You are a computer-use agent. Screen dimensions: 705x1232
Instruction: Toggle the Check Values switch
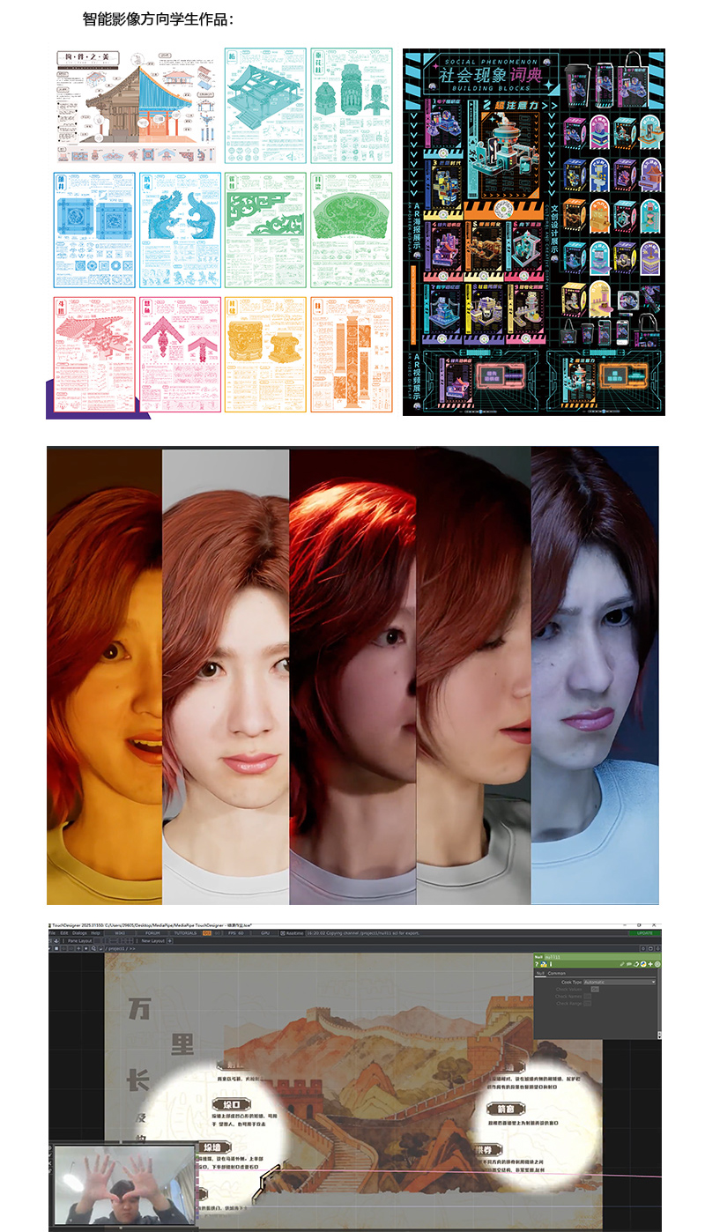click(595, 989)
